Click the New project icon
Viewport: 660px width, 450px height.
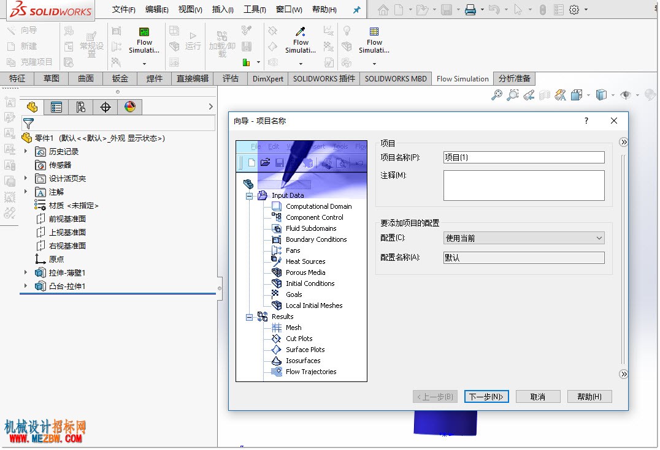point(23,46)
